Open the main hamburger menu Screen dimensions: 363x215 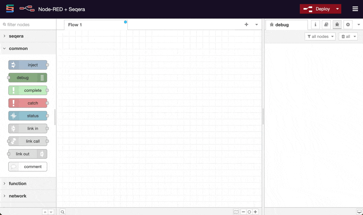[x=355, y=9]
